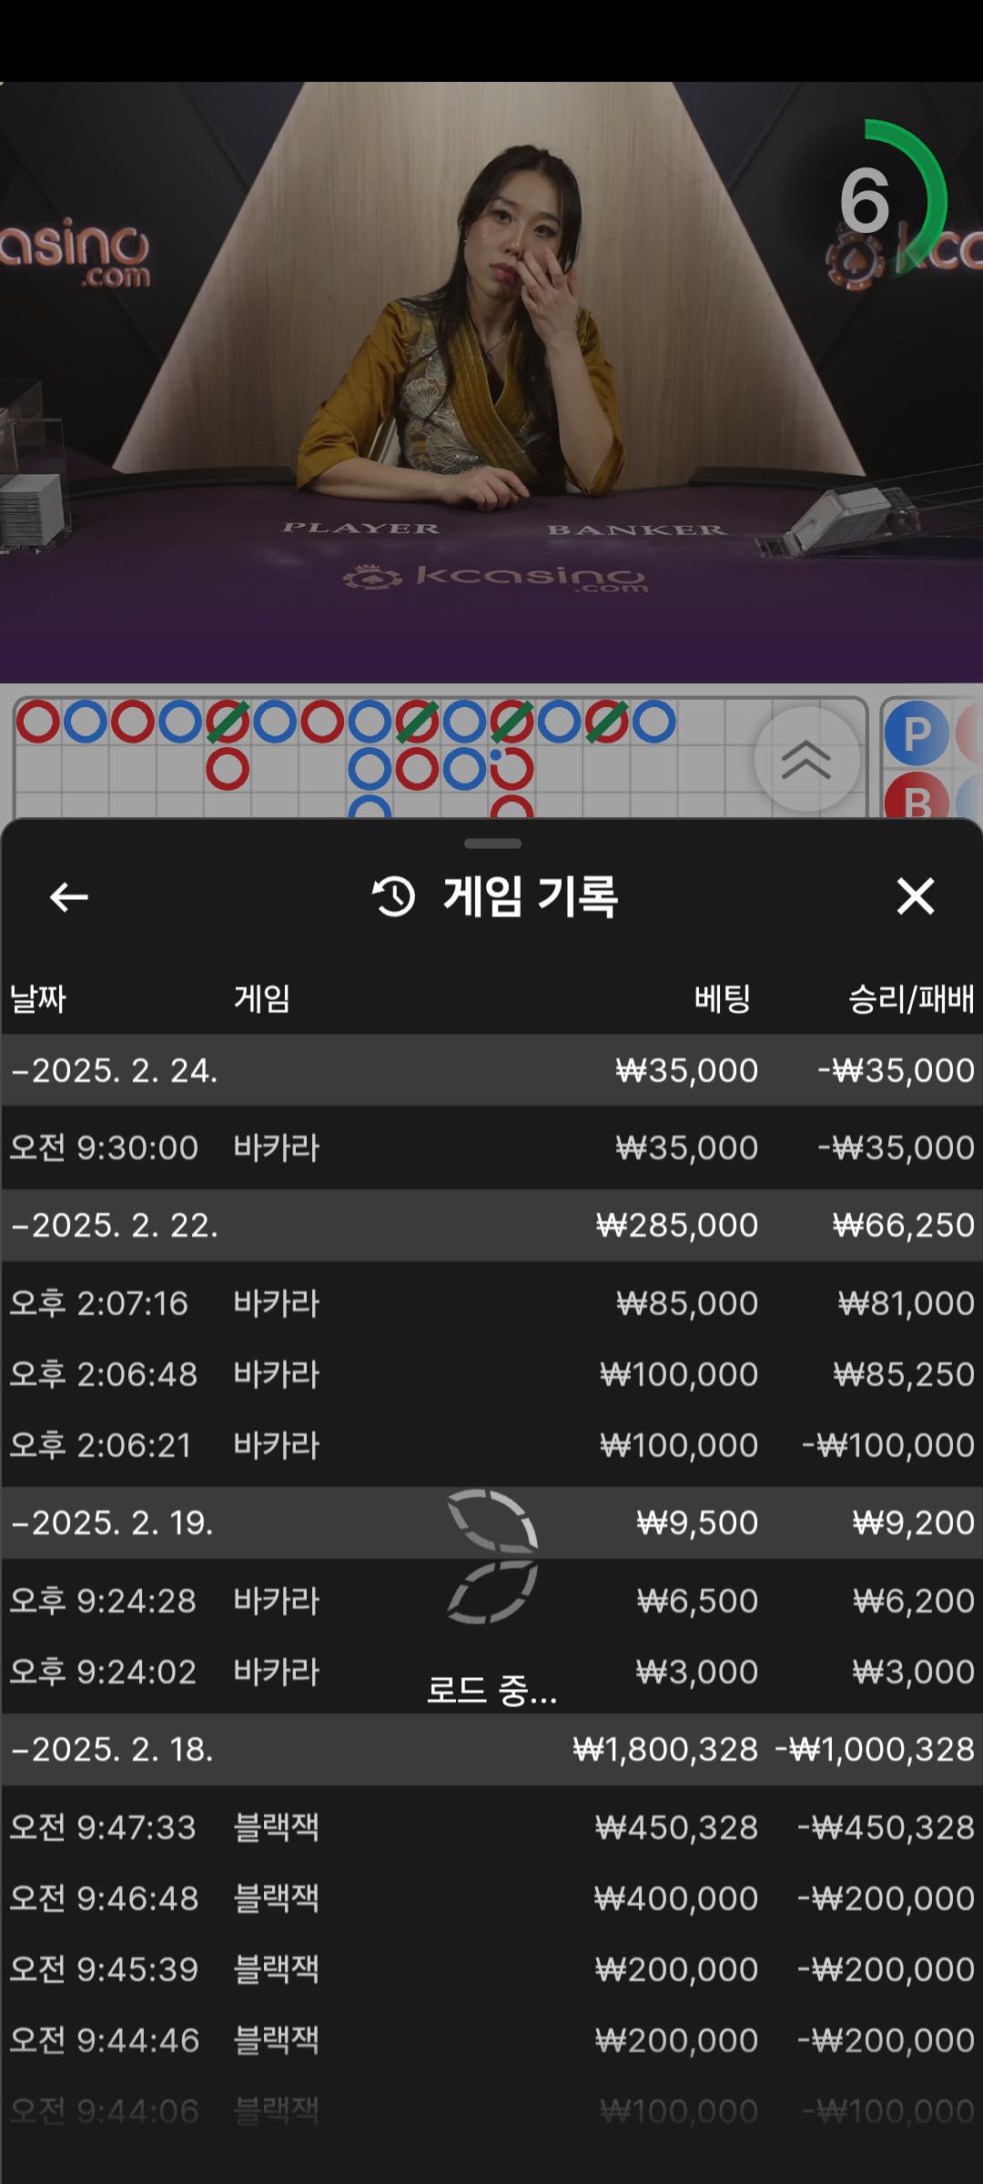Tap the back arrow in game history

tap(68, 897)
